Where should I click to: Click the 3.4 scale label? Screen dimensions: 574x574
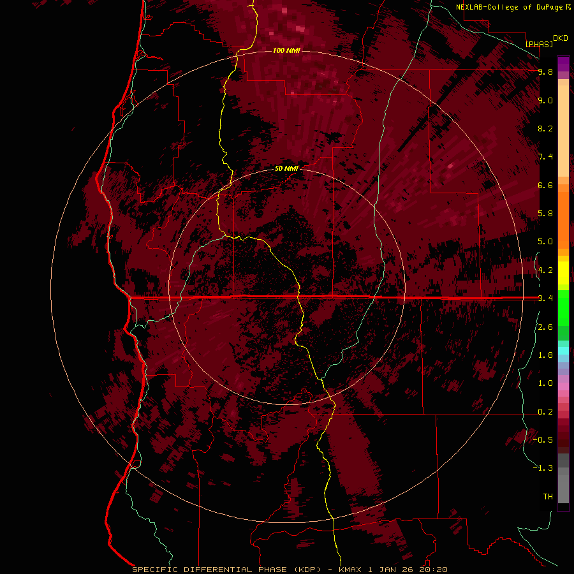(545, 298)
